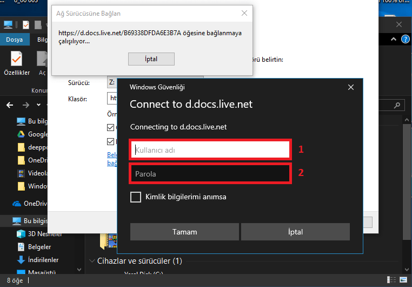Toggle second checkbox in map drive dialog
The height and width of the screenshot is (287, 412).
point(111,141)
